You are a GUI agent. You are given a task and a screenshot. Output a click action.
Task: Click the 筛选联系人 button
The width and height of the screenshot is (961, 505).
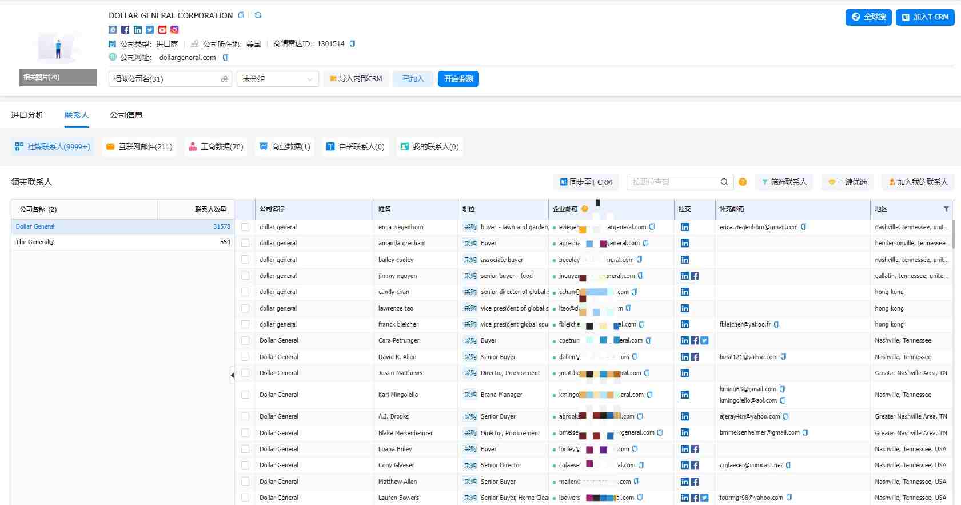784,182
